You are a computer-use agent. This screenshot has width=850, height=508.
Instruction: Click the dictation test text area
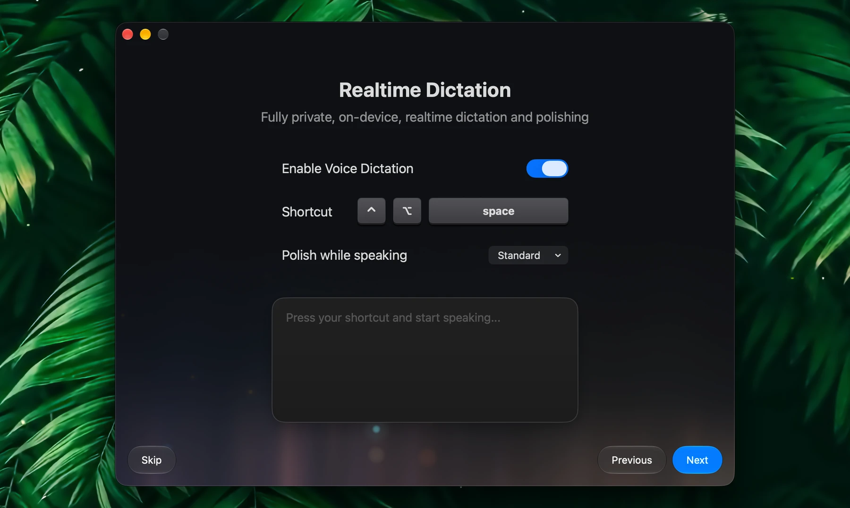[x=425, y=360]
